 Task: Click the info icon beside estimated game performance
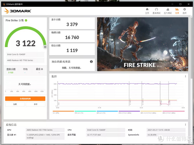(x=91, y=62)
